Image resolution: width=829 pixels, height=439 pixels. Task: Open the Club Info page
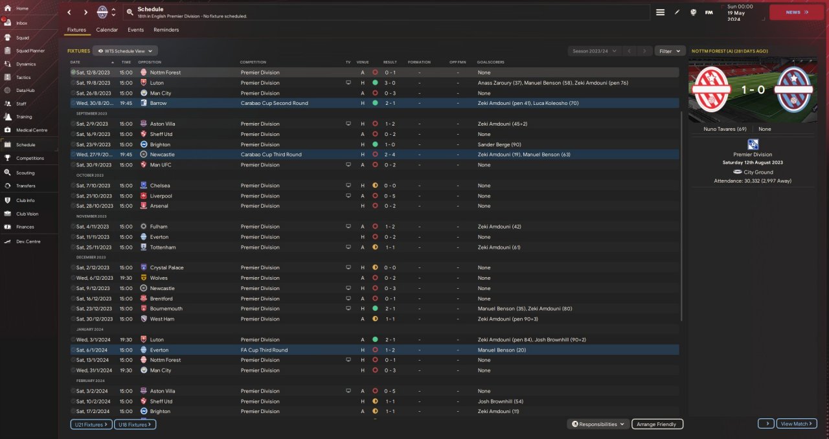click(x=27, y=201)
